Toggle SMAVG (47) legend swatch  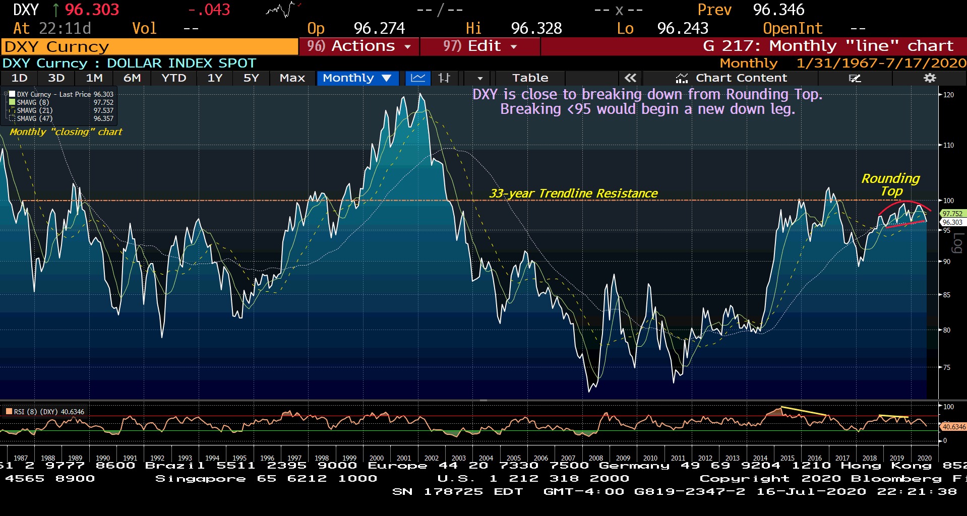[x=12, y=118]
